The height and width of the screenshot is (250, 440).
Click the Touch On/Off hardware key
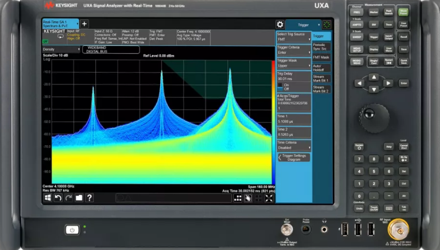(374, 208)
